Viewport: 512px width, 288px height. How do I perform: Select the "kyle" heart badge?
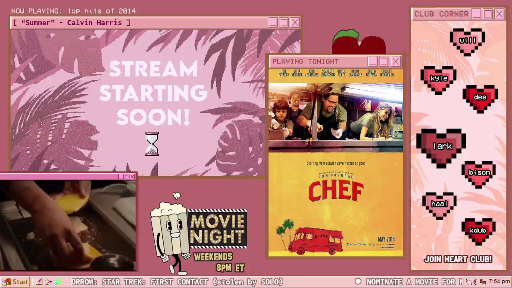click(x=438, y=80)
